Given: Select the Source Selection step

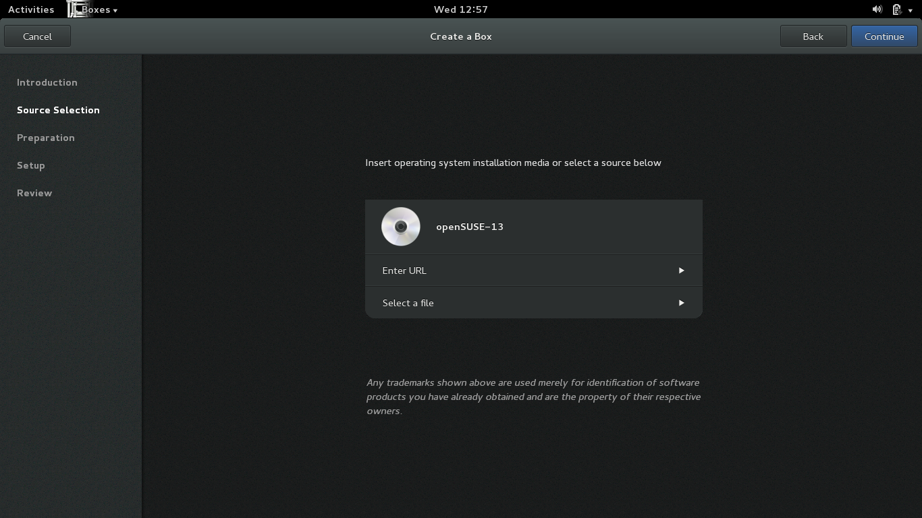Looking at the screenshot, I should tap(58, 110).
